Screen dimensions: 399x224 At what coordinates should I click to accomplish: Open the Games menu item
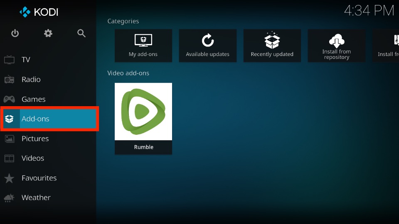tap(48, 99)
